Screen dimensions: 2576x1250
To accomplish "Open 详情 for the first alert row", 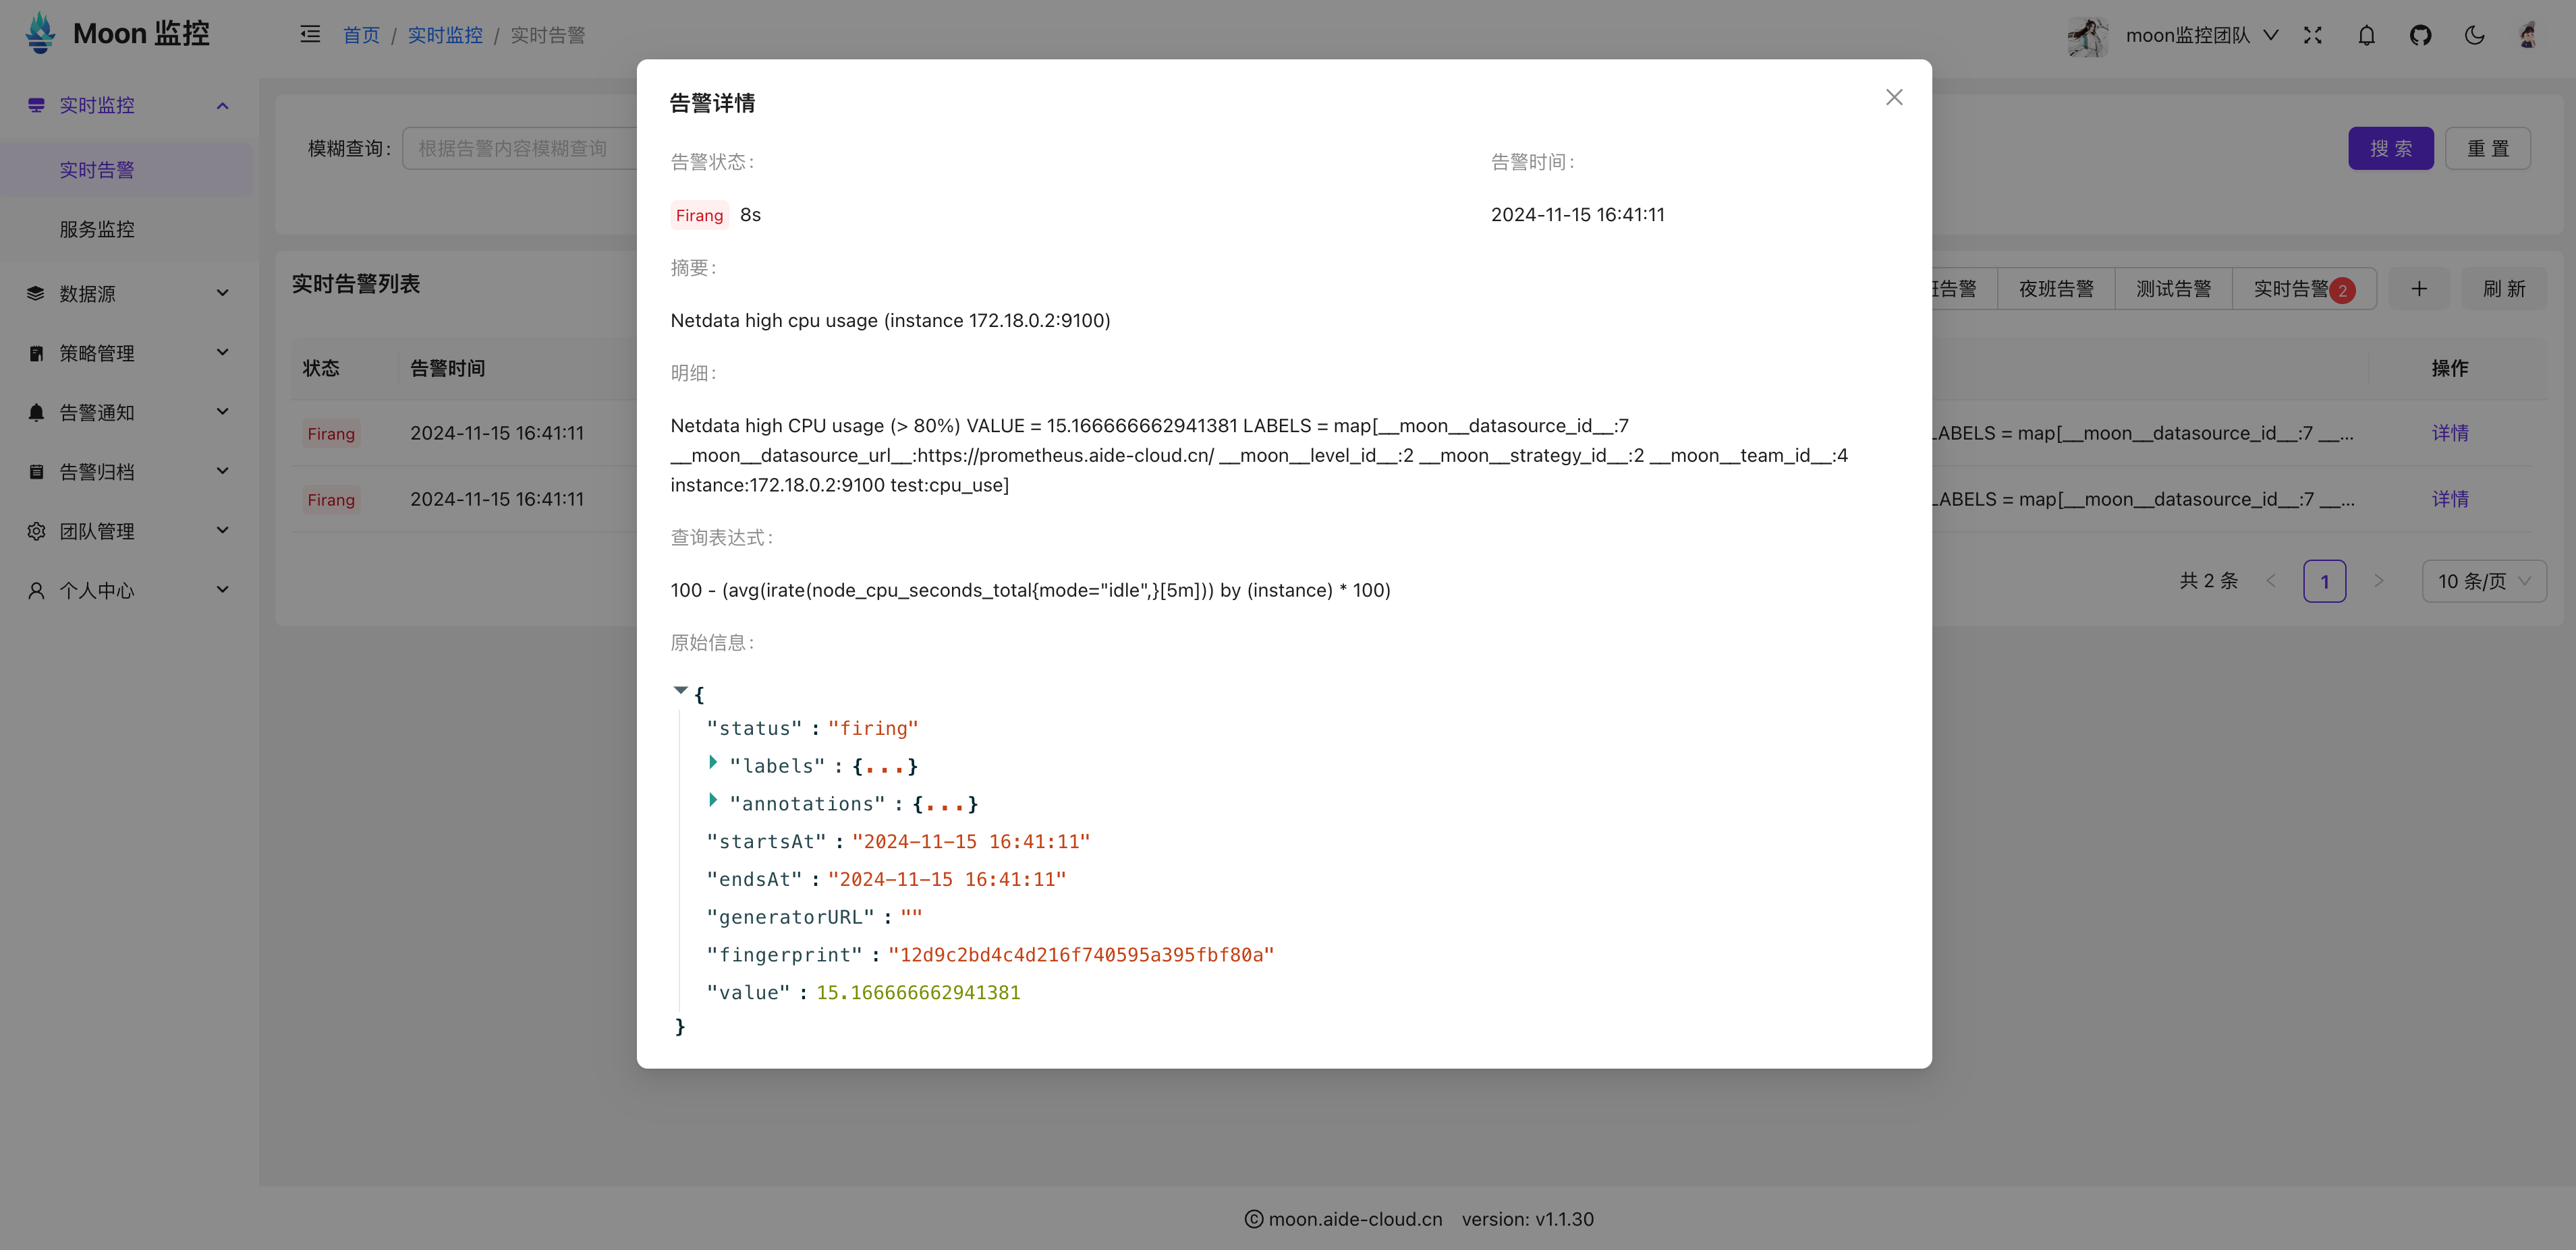I will pos(2449,433).
